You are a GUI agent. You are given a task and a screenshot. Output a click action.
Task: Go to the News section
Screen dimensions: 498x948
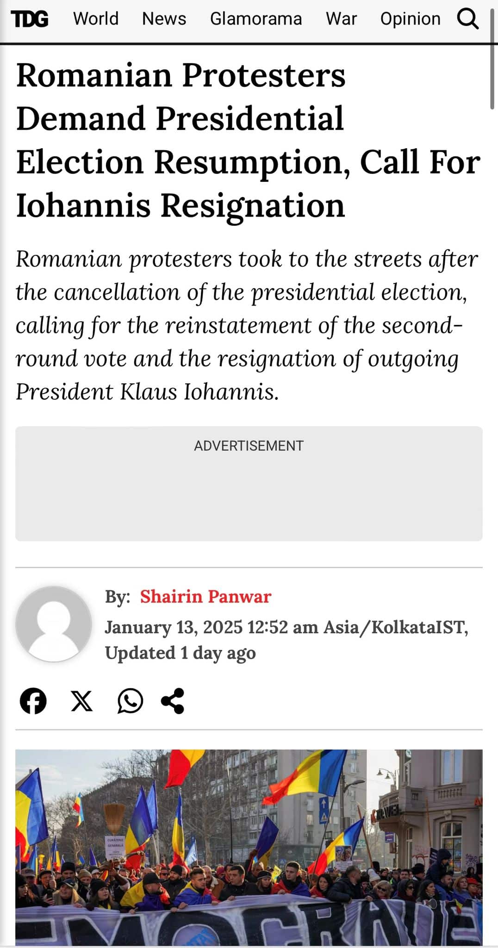click(164, 19)
